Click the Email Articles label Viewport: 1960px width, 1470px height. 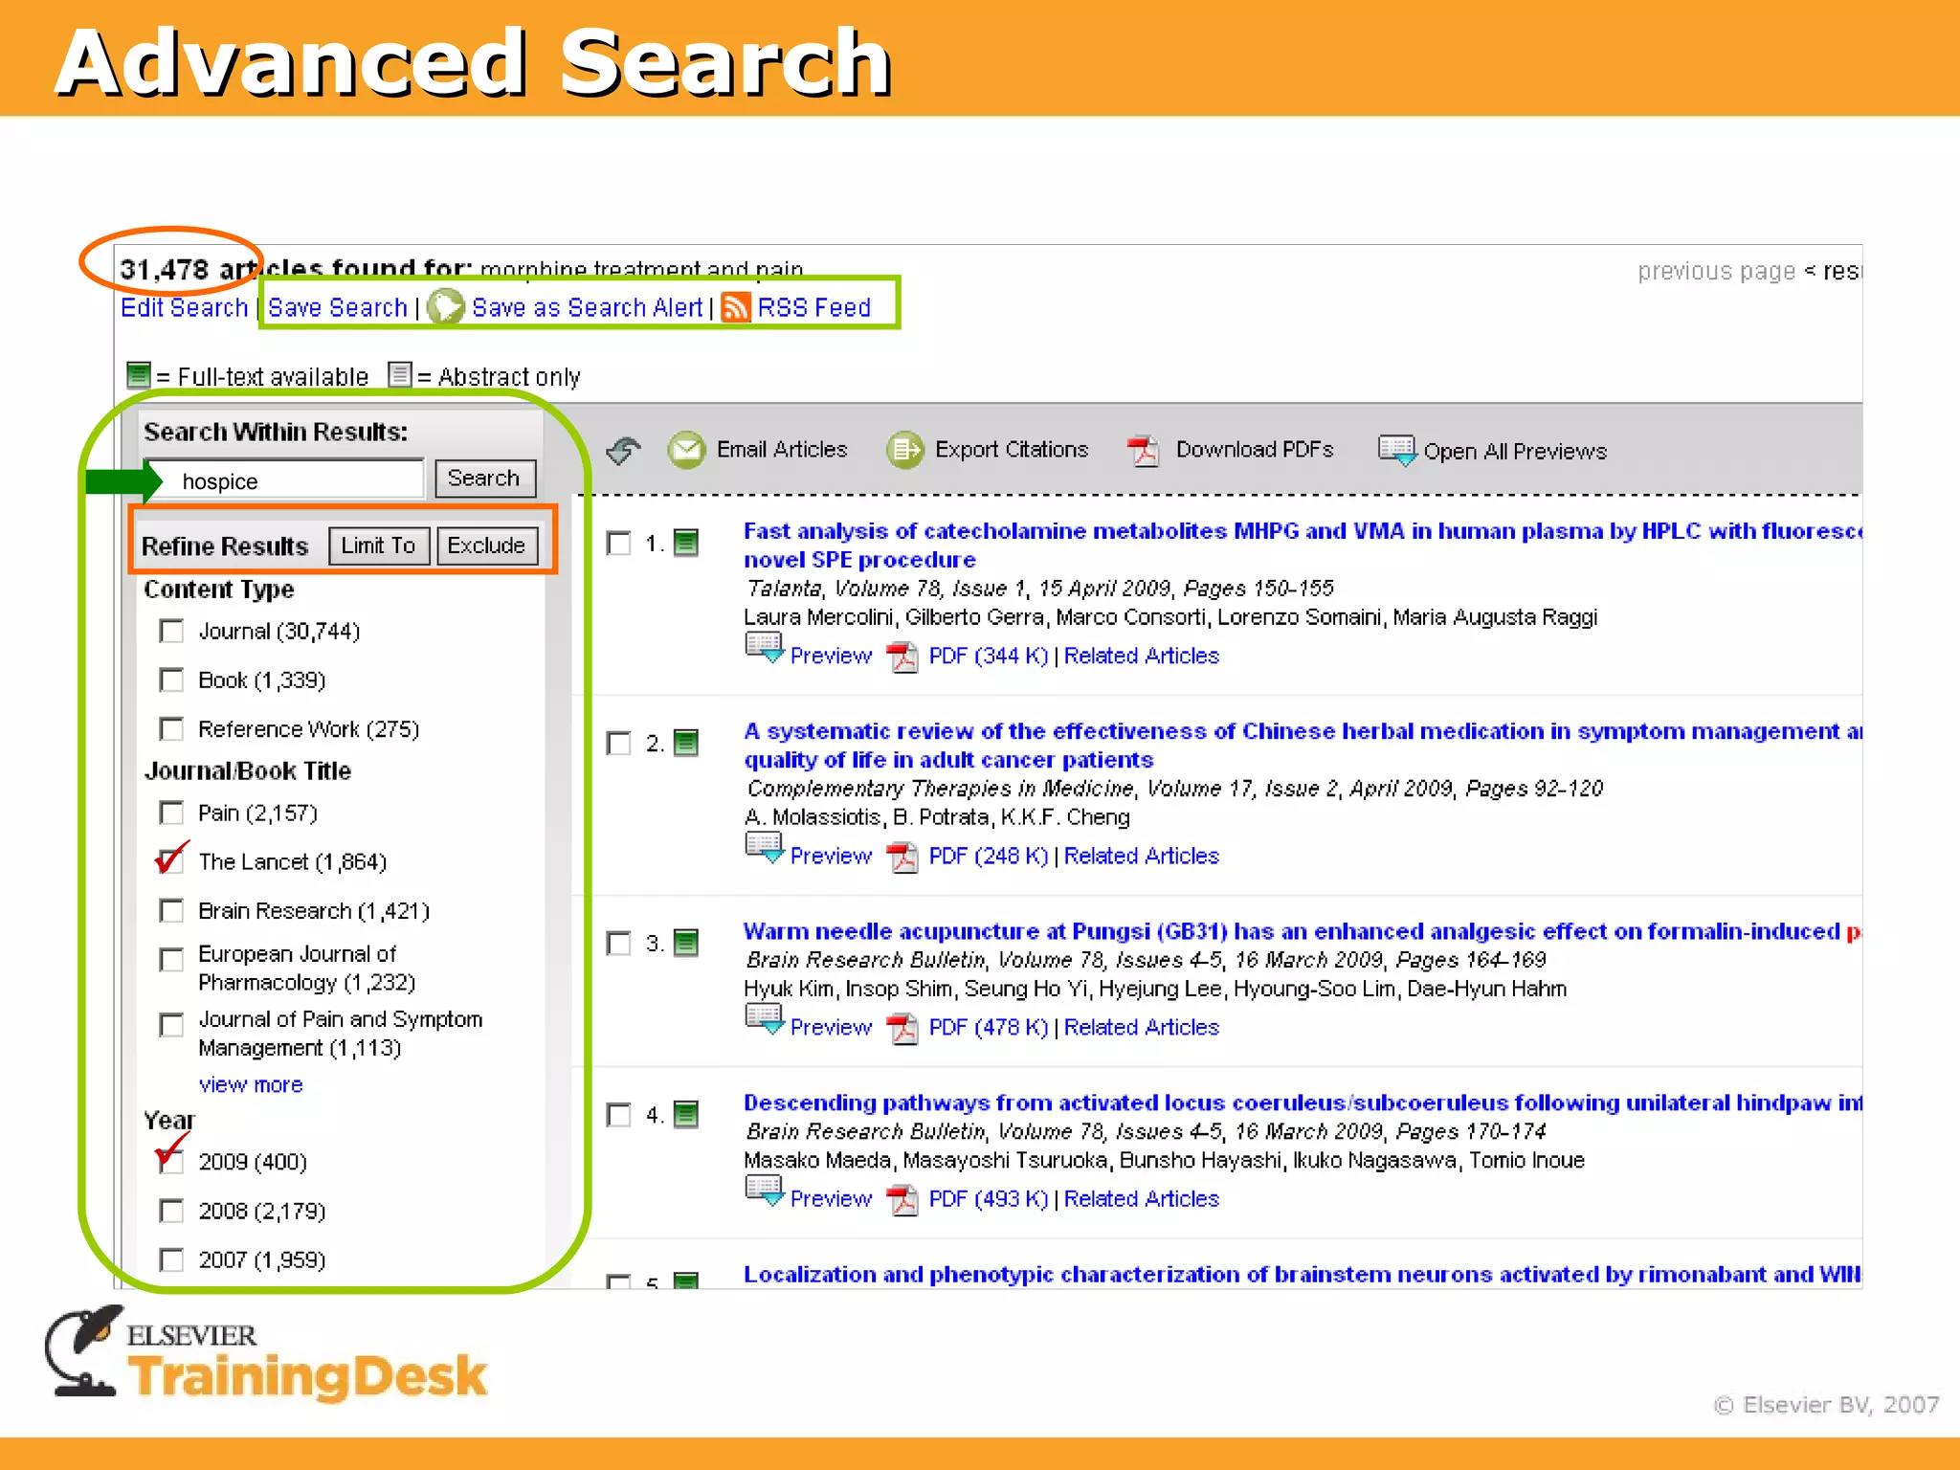click(x=782, y=450)
